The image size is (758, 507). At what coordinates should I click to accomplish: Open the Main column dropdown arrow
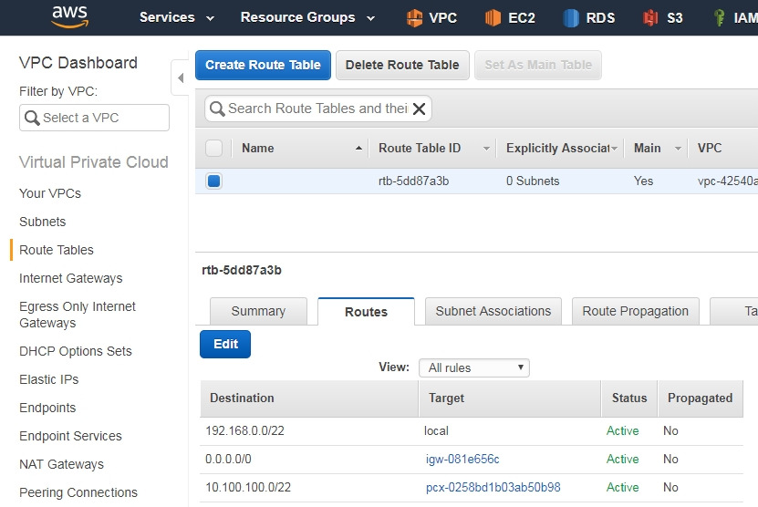pyautogui.click(x=678, y=149)
